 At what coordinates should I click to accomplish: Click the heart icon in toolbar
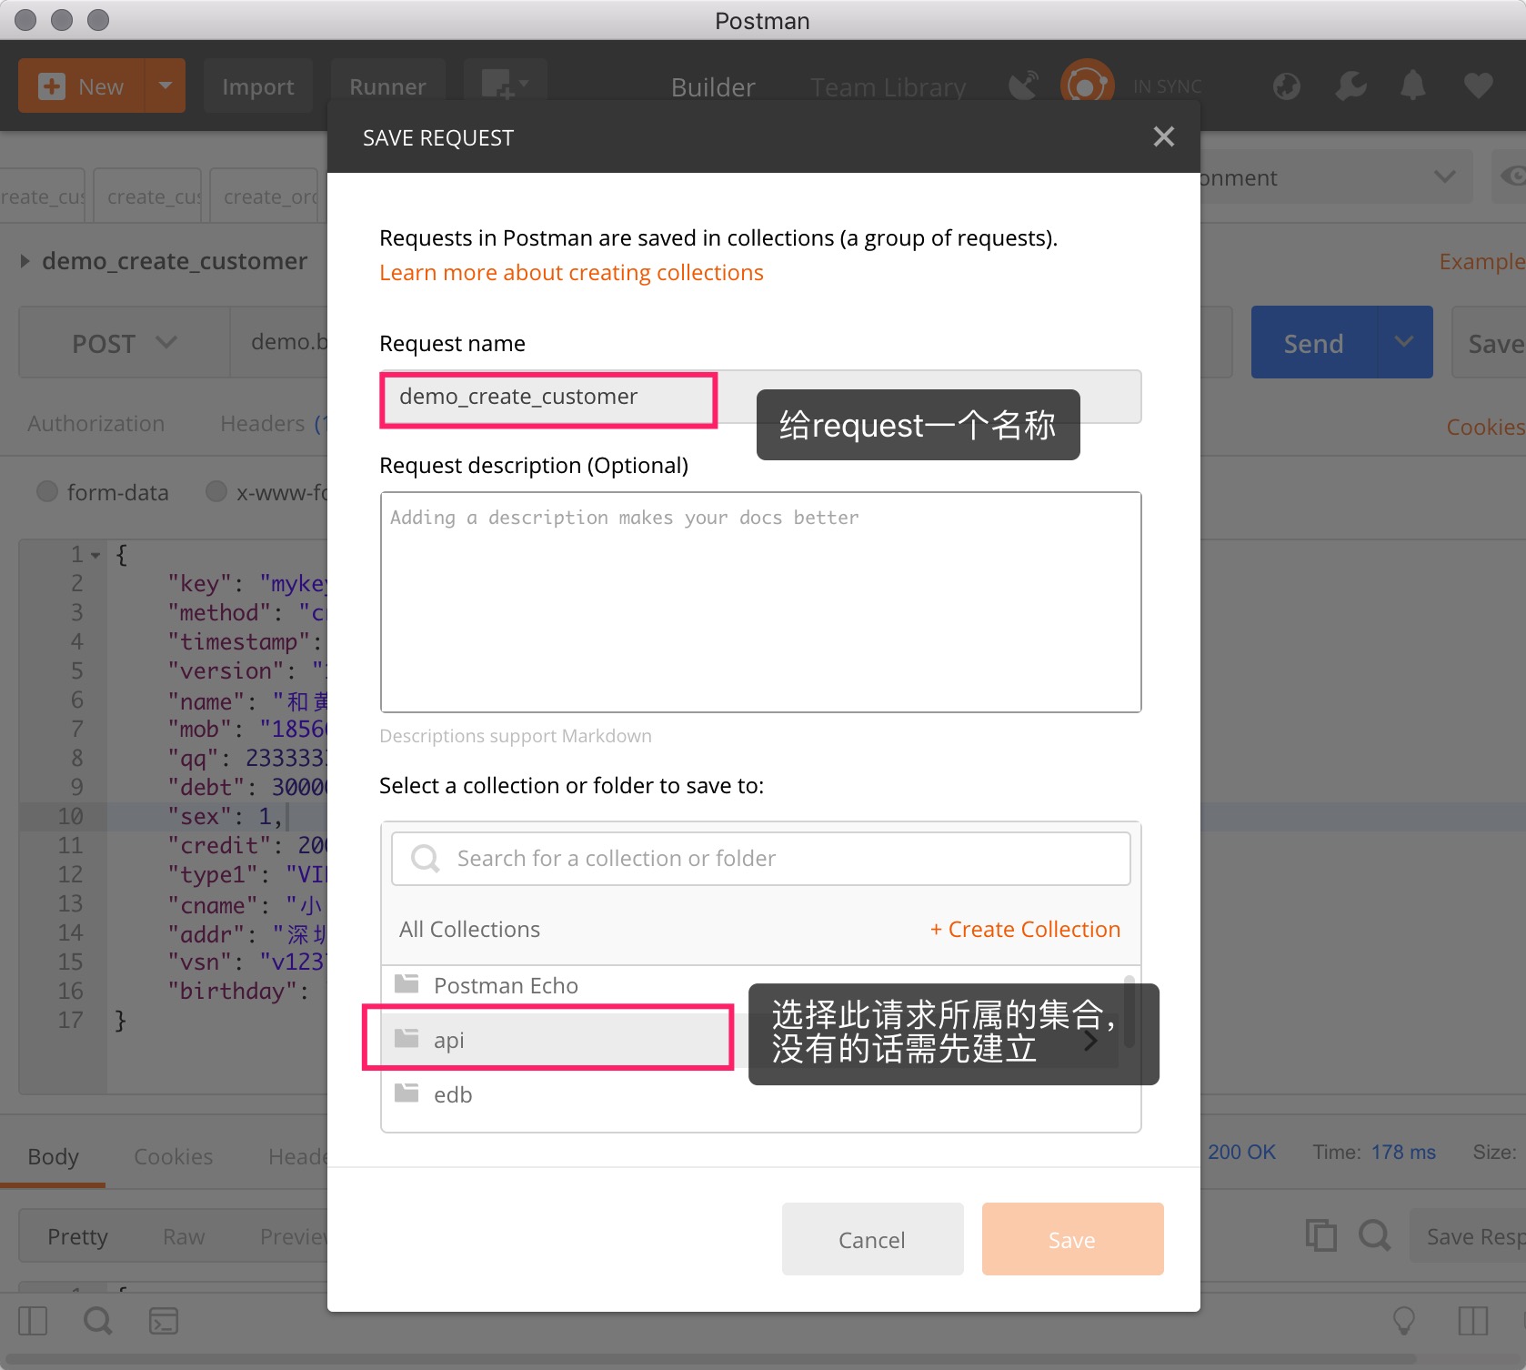click(1478, 86)
